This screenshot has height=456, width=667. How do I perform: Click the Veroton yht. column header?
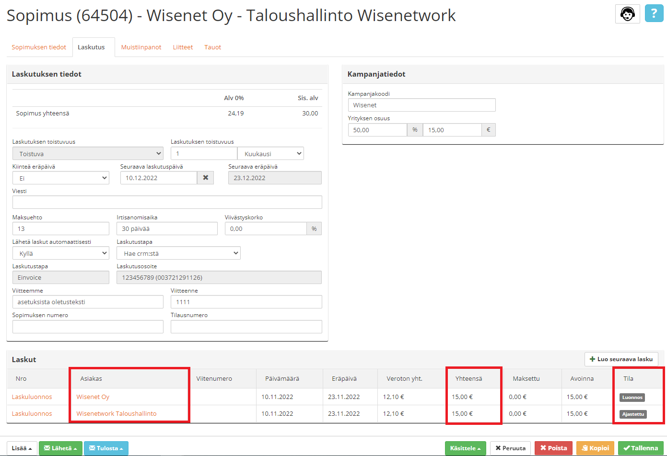[404, 378]
